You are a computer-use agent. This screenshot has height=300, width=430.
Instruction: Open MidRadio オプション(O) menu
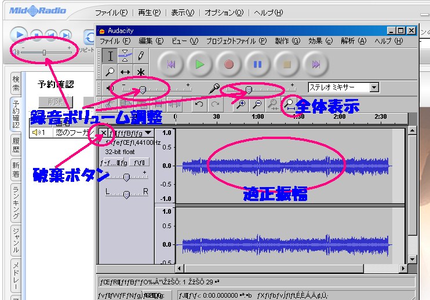pos(224,13)
